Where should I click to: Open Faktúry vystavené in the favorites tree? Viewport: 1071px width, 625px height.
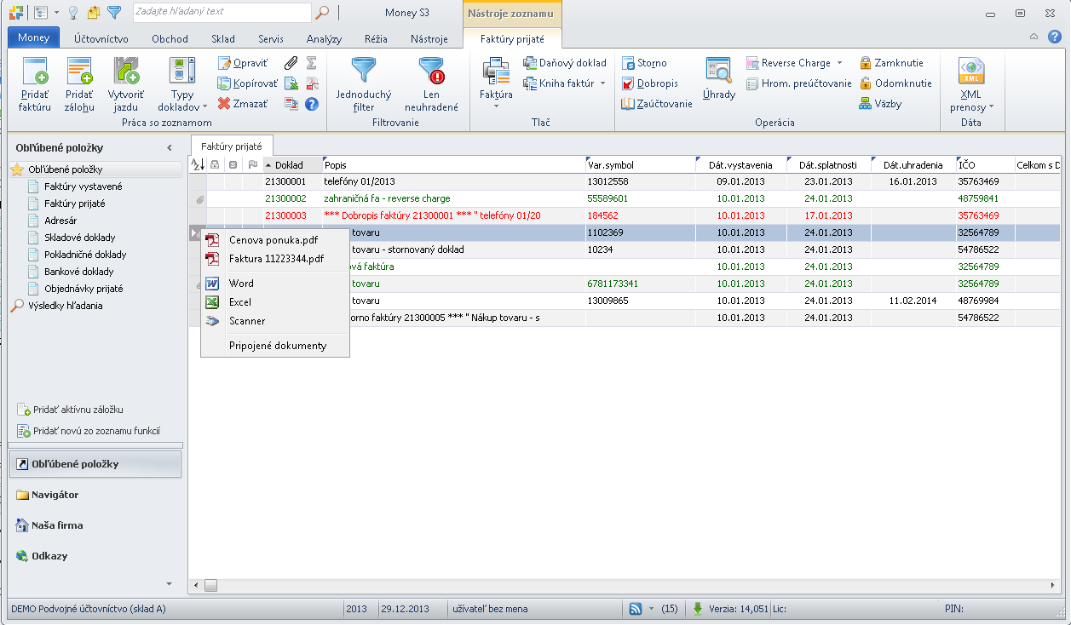click(x=83, y=186)
